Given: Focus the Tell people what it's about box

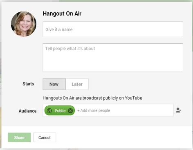Looking at the screenshot, I should [113, 58].
